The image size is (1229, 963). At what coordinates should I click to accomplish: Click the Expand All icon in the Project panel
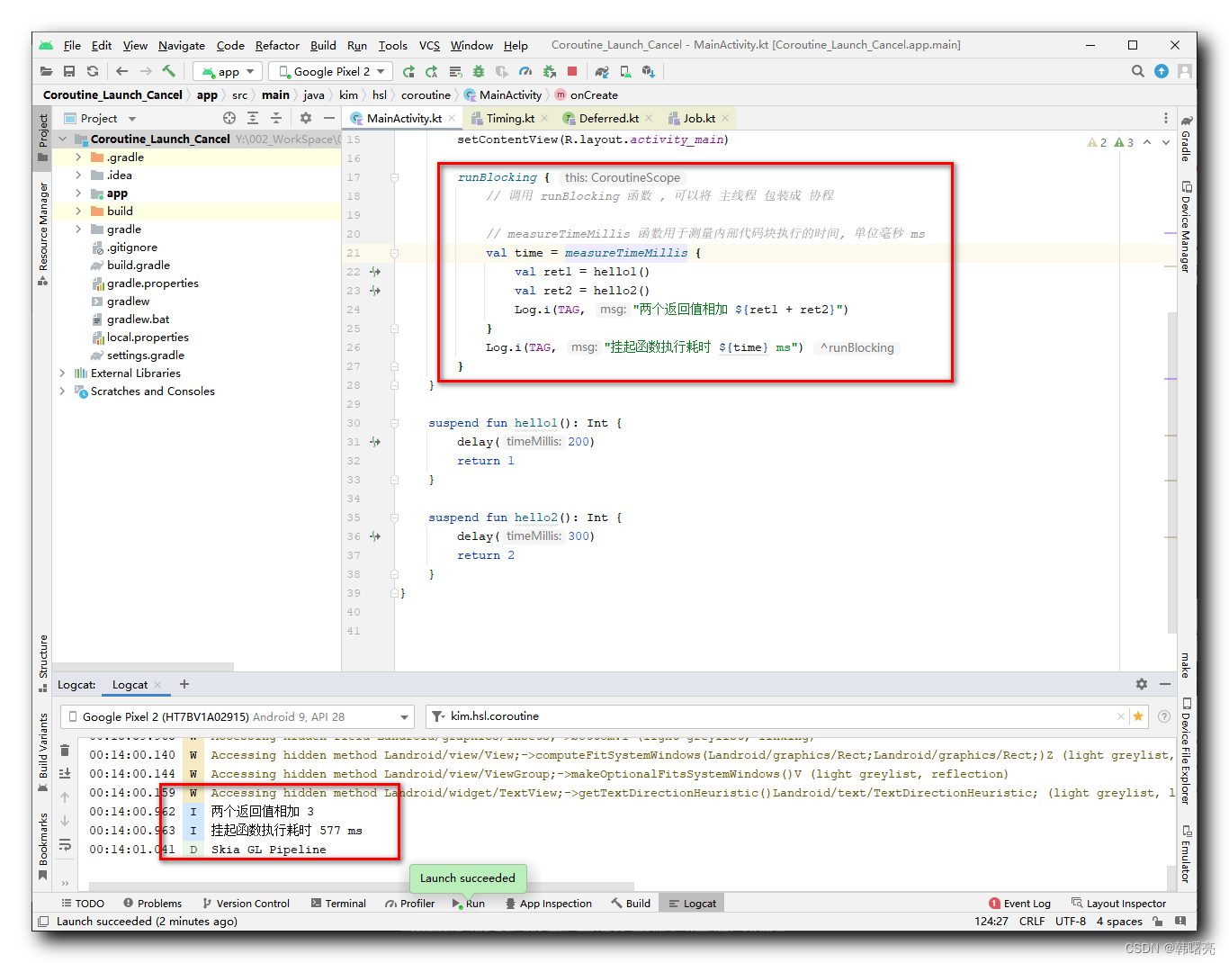253,118
